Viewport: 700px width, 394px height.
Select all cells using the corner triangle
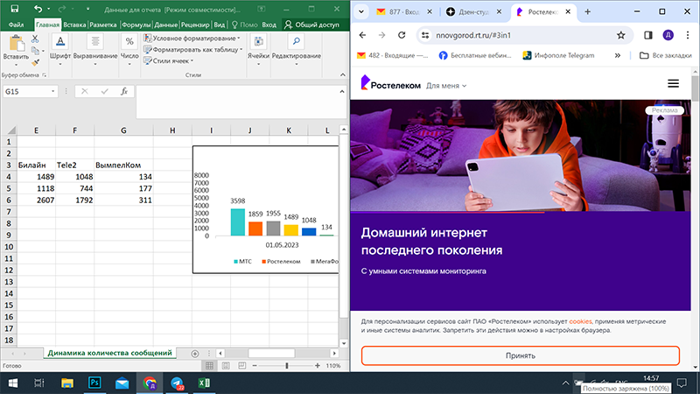click(x=11, y=130)
